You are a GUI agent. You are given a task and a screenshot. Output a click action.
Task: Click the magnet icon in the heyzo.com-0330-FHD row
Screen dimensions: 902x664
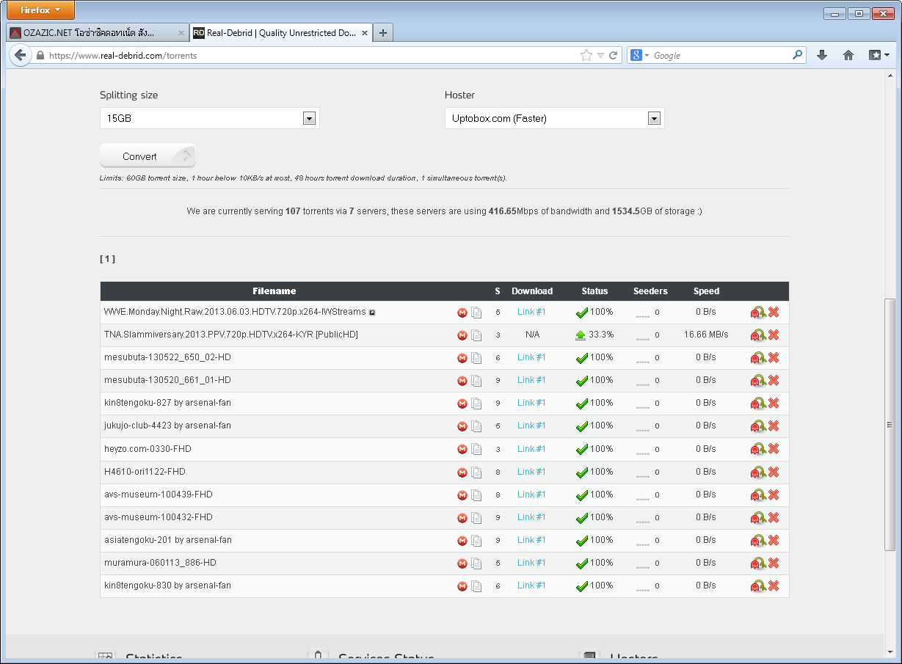tap(757, 449)
